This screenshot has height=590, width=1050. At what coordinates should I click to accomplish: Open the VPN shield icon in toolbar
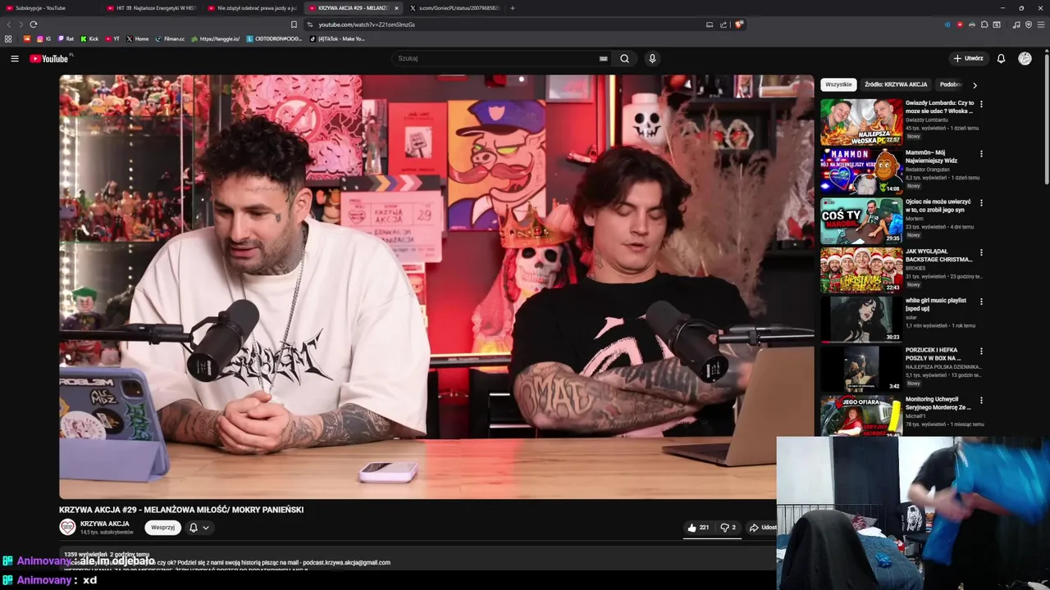point(1029,25)
